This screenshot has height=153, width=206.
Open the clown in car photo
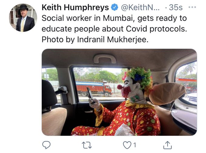(x=119, y=92)
